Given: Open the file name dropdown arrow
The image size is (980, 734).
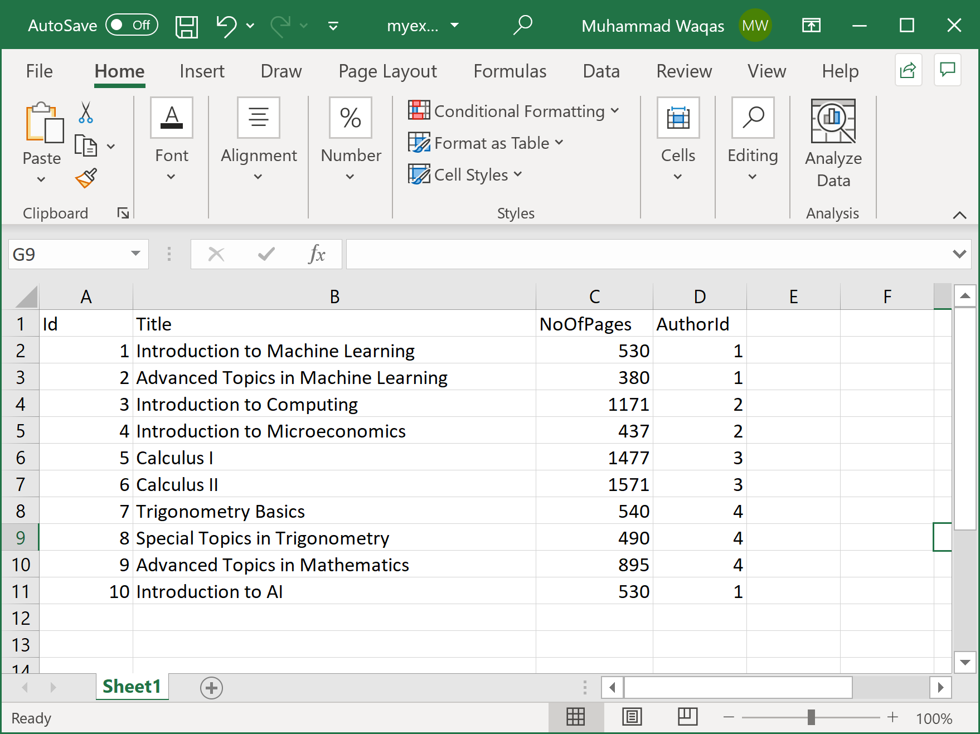Looking at the screenshot, I should point(454,25).
